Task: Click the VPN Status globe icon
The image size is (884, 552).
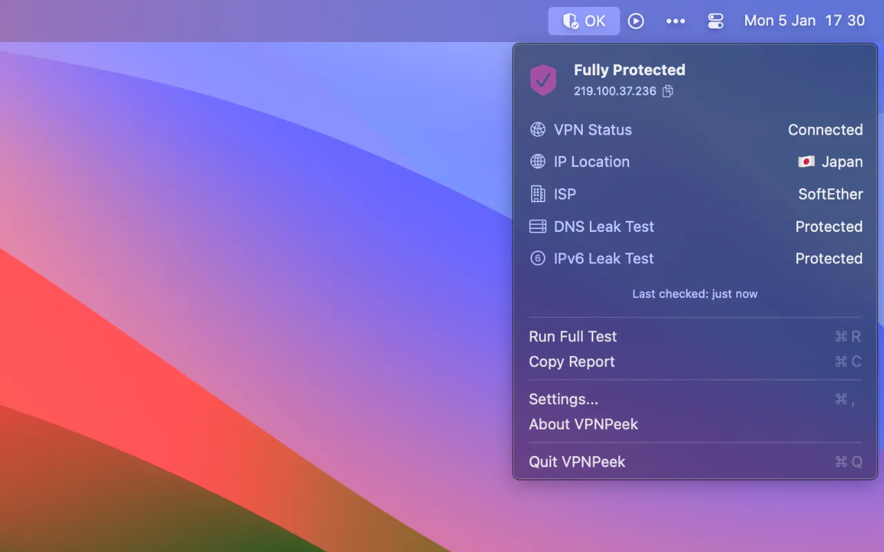Action: point(537,129)
